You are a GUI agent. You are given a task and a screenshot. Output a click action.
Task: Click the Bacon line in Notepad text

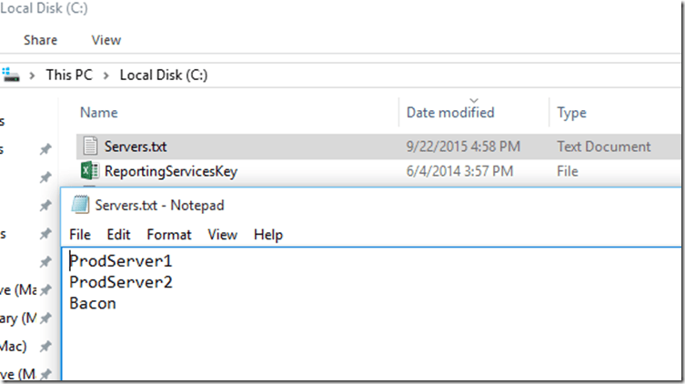(93, 303)
